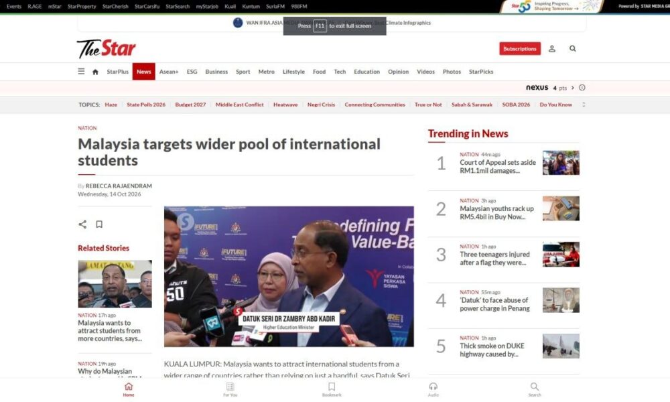Open 'Malaysia wants to attract students' related story
Screen dimensions: 670x402
(109, 331)
